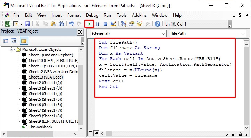Close the Project - VBAProject panel
This screenshot has width=251, height=138.
coord(80,32)
